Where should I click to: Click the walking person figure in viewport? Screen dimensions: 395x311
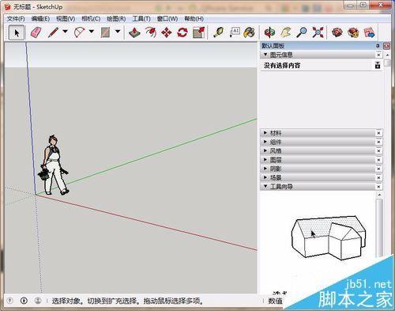pos(54,165)
